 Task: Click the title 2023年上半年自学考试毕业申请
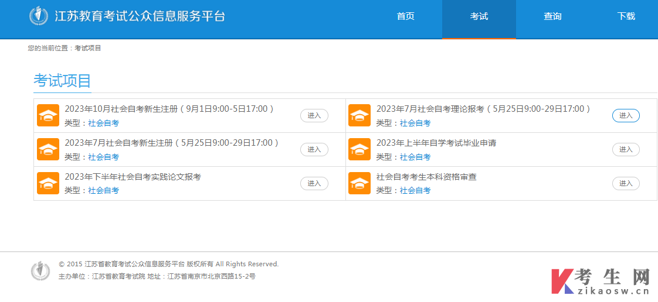[436, 143]
